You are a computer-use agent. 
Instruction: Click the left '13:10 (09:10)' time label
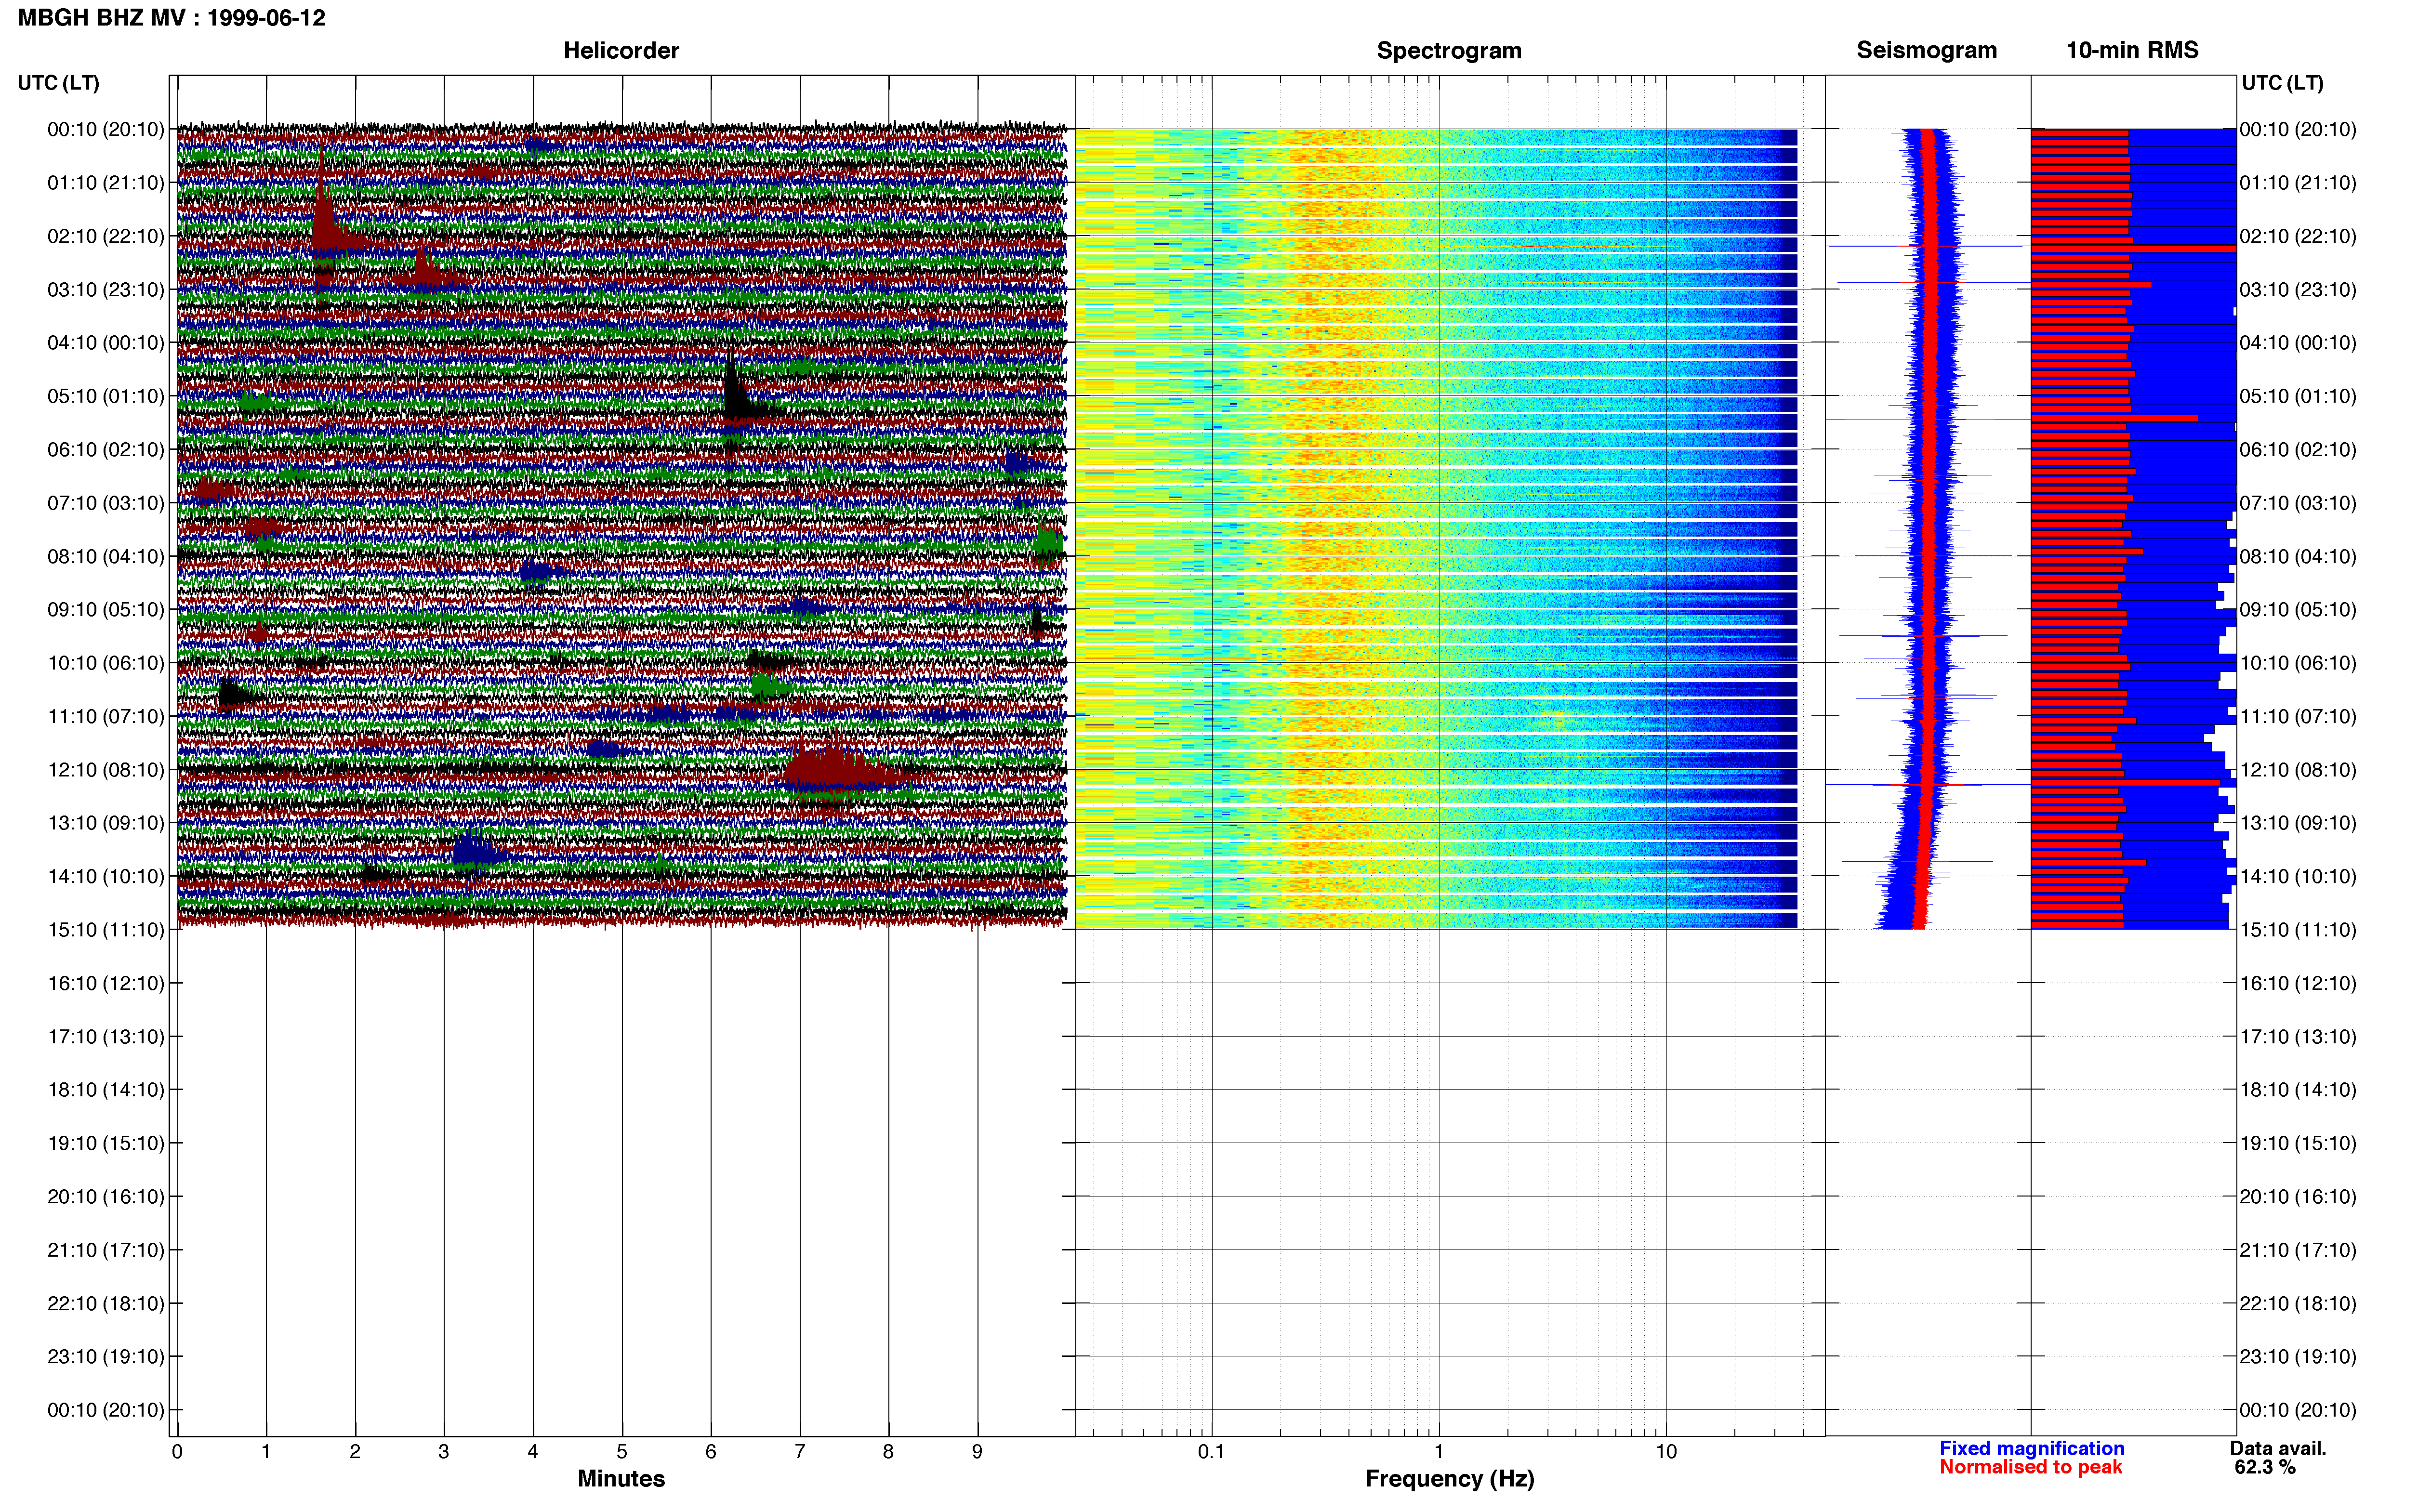coord(106,823)
